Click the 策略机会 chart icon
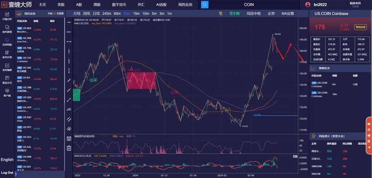372x178 pixels. click(x=313, y=68)
